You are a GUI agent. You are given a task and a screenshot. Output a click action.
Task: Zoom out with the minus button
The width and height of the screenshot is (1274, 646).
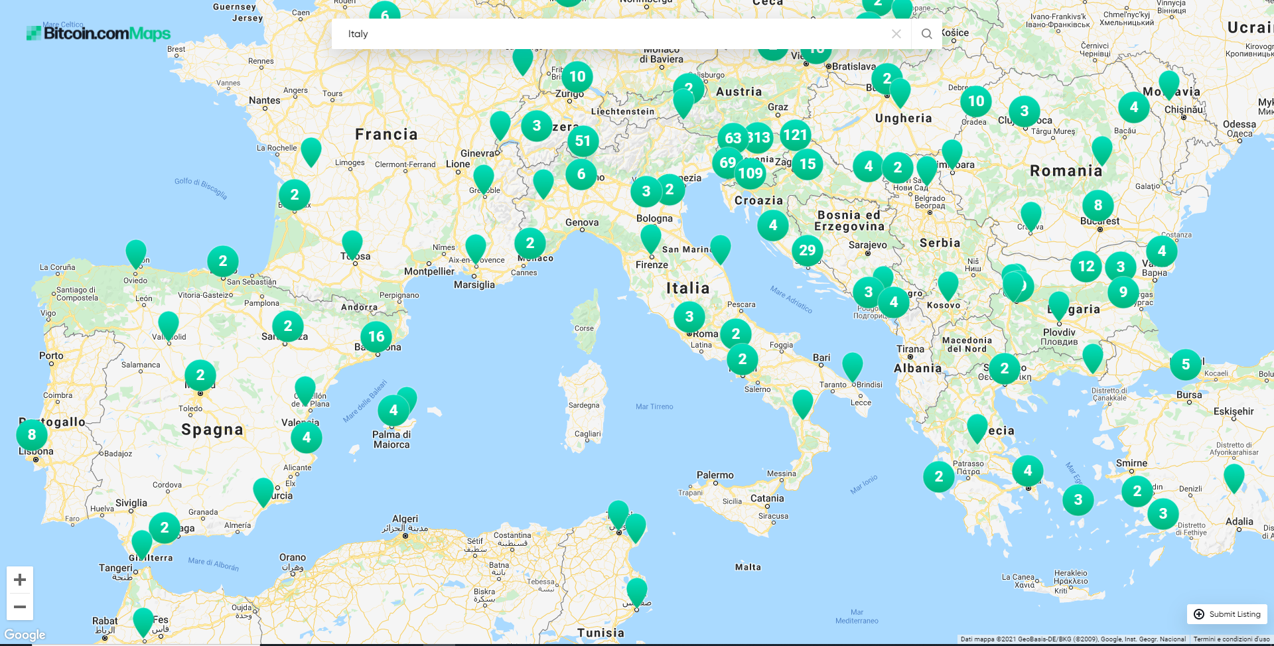coord(20,607)
